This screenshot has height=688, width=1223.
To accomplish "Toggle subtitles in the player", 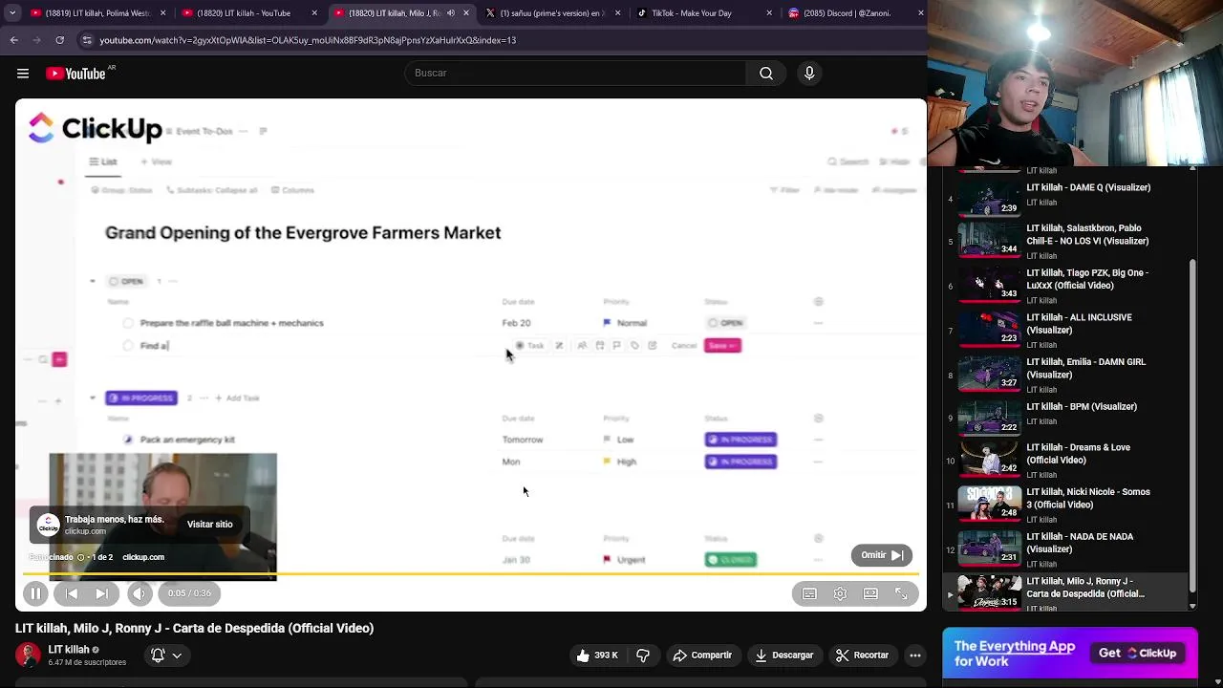I will click(x=809, y=593).
